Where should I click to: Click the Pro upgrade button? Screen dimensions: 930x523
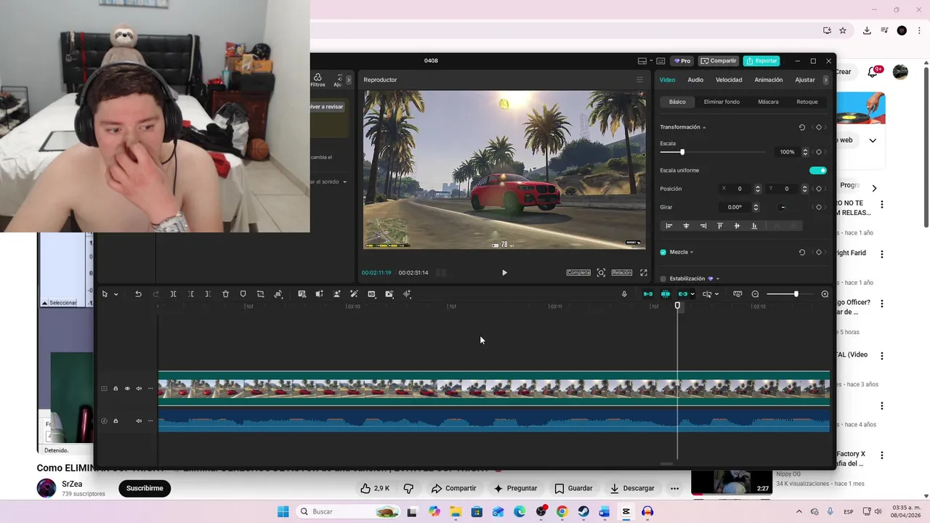[x=682, y=61]
